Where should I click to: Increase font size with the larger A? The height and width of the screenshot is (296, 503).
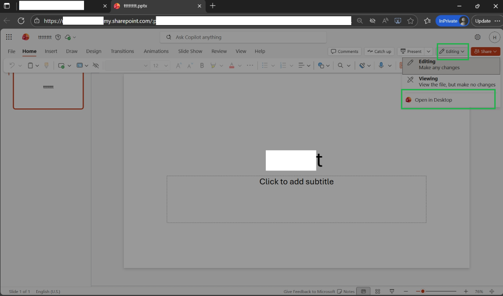click(x=179, y=65)
